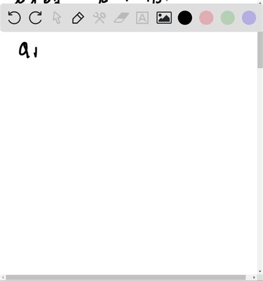Image resolution: width=263 pixels, height=281 pixels.
Task: Click the scroll left arrow
Action: (3, 278)
